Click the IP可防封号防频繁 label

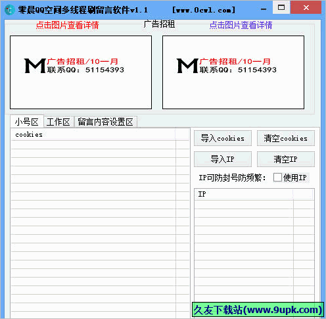pyautogui.click(x=232, y=178)
